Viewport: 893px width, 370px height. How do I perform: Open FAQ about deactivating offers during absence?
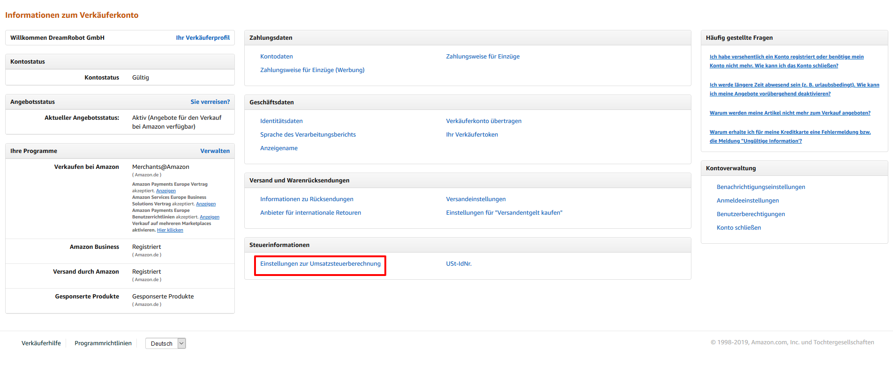point(794,89)
